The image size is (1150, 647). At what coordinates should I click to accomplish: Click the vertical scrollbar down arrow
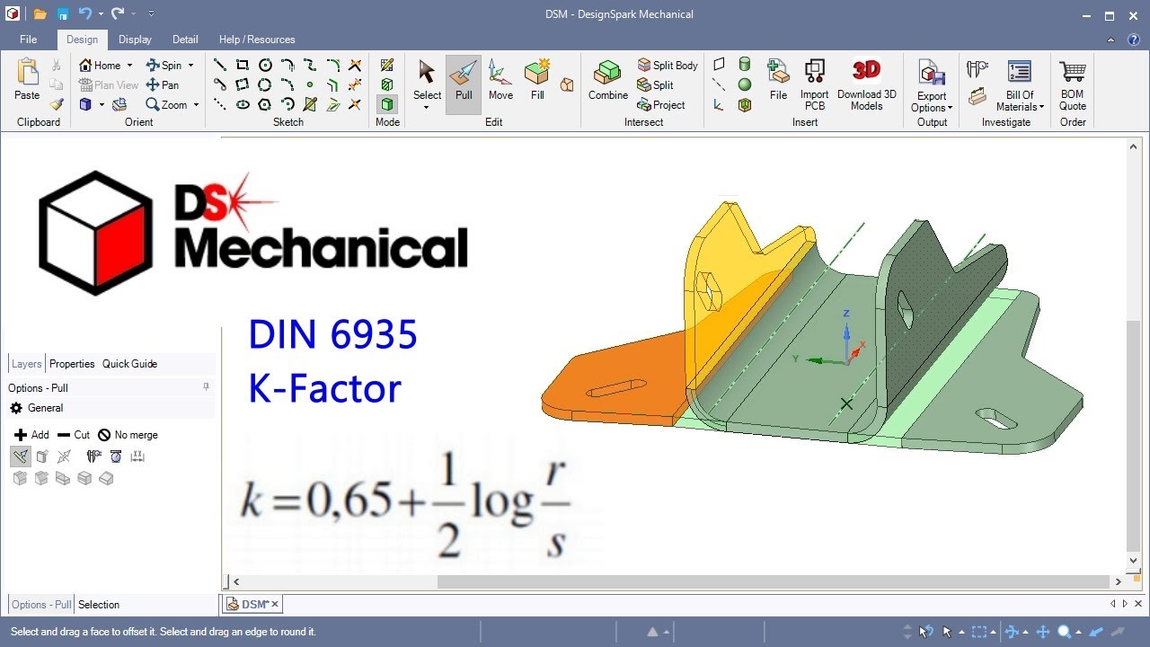[x=1135, y=559]
